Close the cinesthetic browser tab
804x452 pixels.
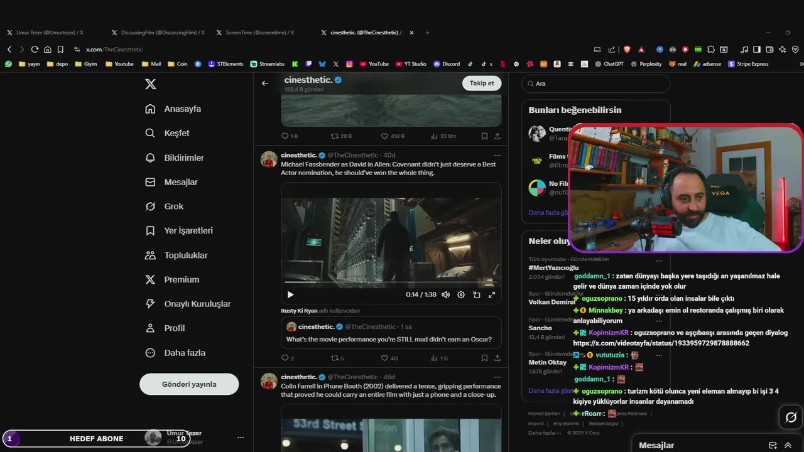[411, 33]
